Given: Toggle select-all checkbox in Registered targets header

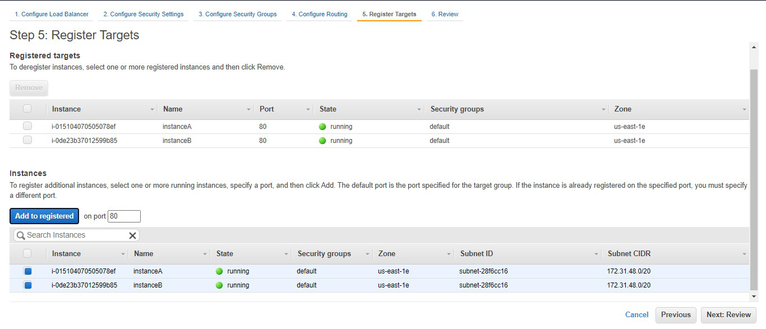Looking at the screenshot, I should (27, 109).
